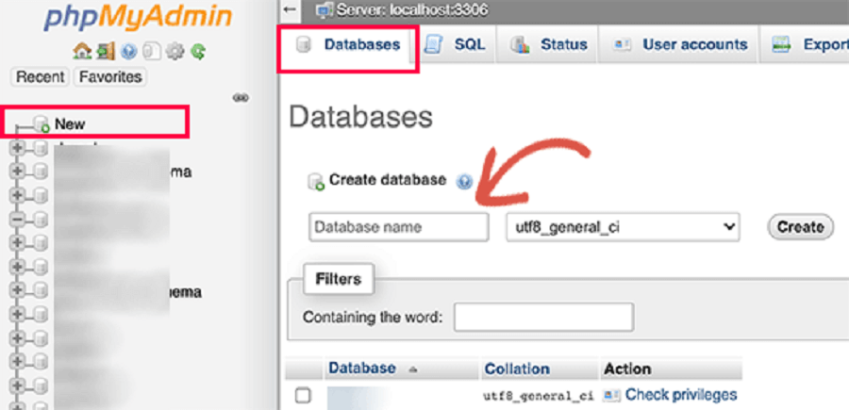849x410 pixels.
Task: Open the blue phpMyAdmin documentation icon
Action: coord(128,52)
